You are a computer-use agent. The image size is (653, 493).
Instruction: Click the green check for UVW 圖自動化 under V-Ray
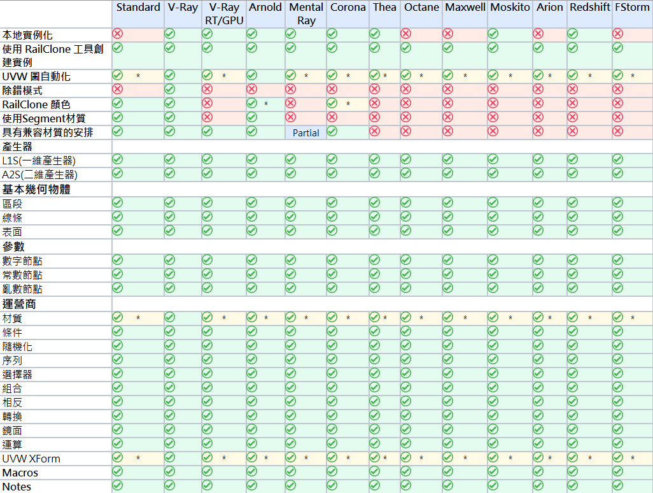(169, 75)
